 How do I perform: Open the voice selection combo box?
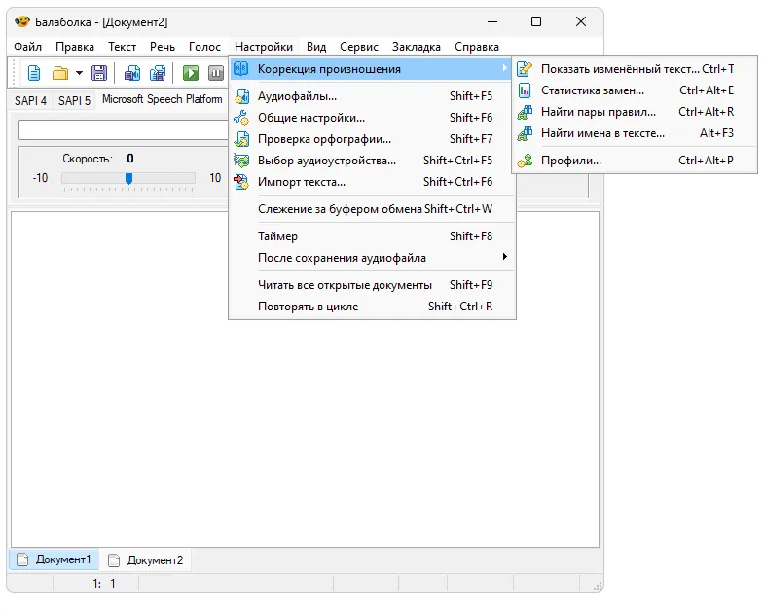pos(123,130)
